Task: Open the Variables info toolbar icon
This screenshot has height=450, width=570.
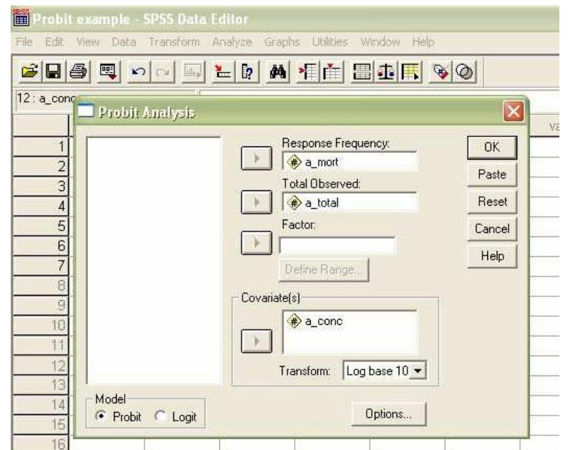Action: coord(247,71)
